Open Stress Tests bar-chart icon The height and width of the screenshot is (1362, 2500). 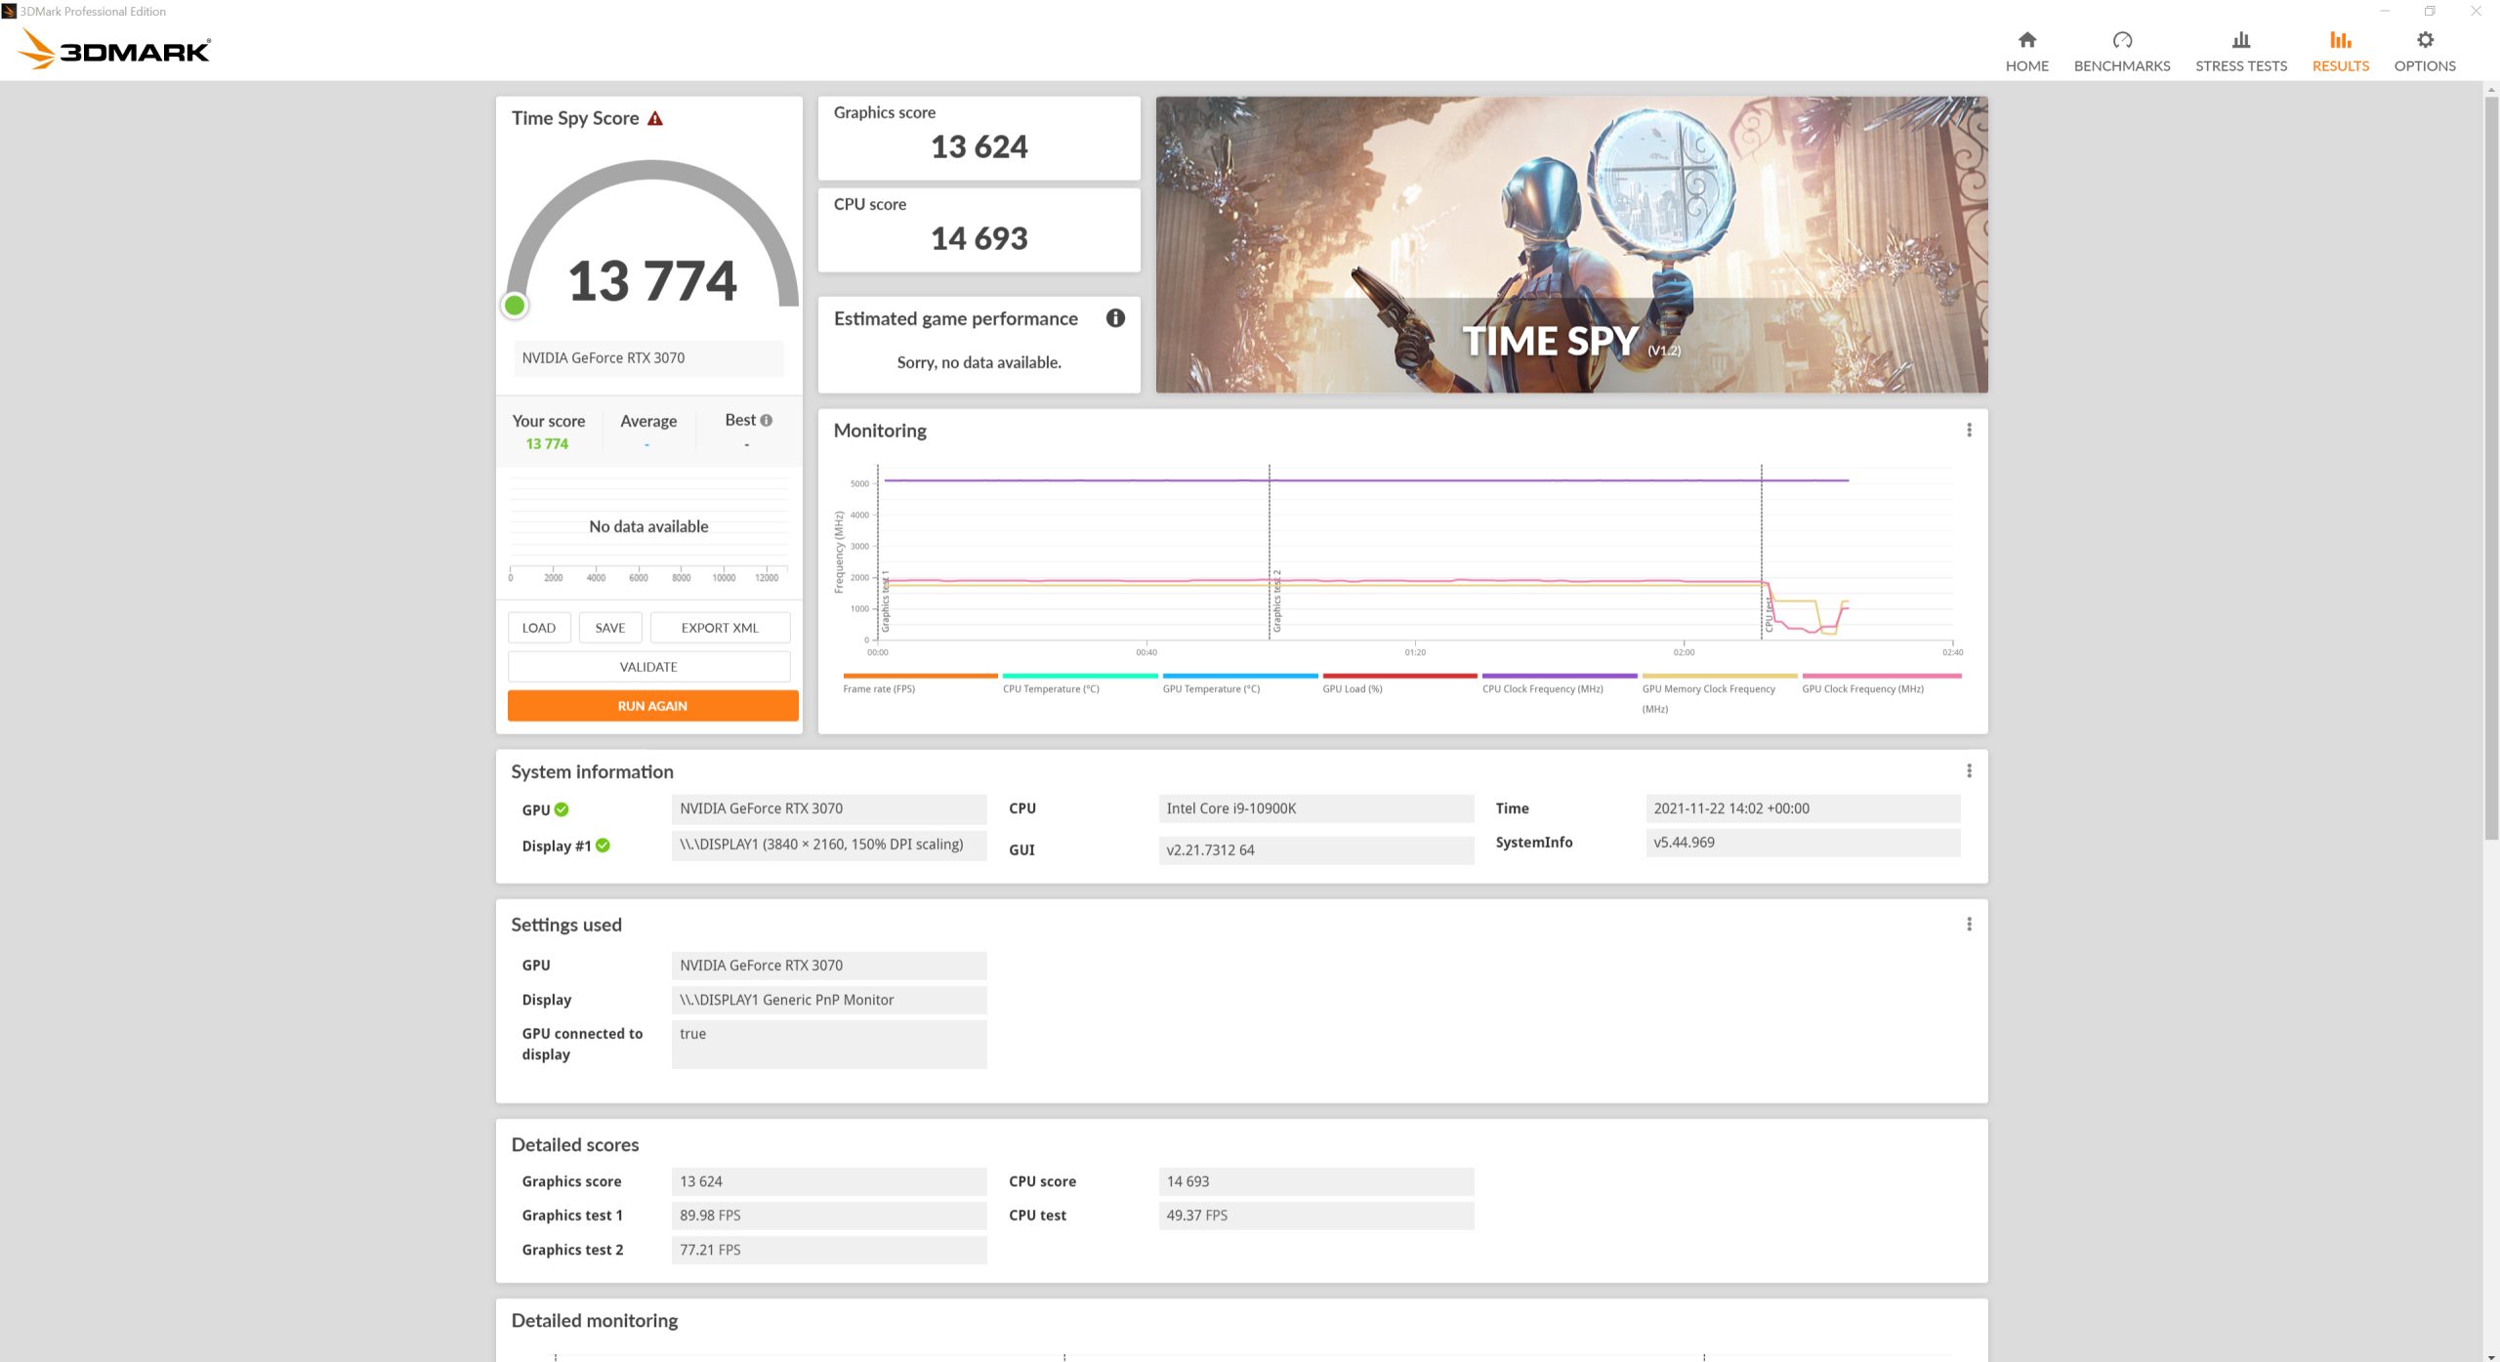coord(2240,40)
